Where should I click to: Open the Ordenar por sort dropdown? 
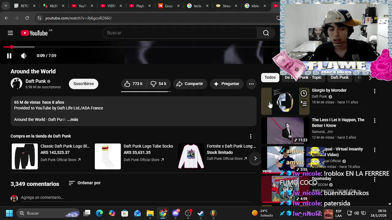click(85, 183)
